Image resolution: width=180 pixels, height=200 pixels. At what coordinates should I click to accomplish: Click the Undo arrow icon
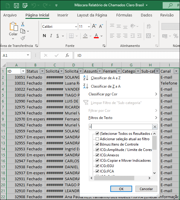[34, 5]
